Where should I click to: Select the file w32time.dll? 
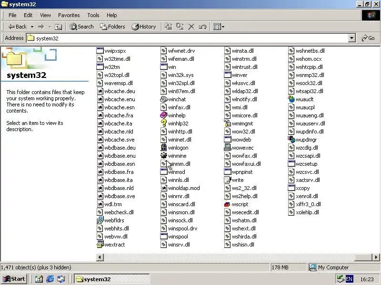[114, 58]
